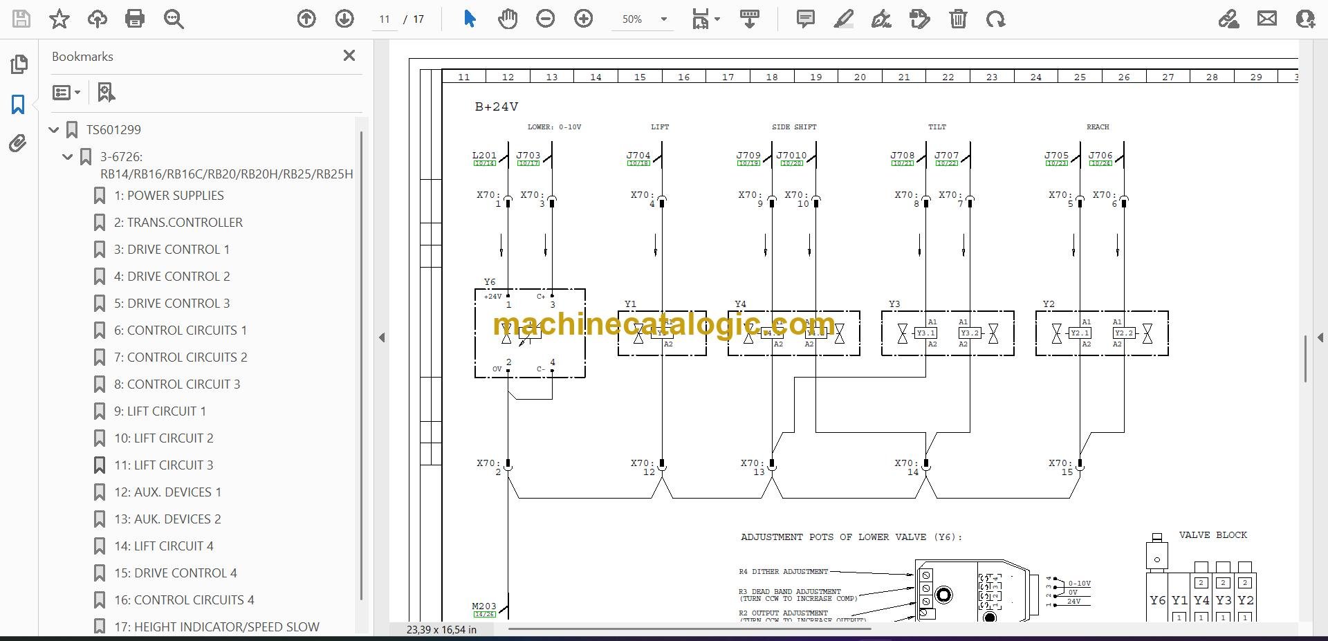Zoom in with the plus button
The height and width of the screenshot is (641, 1328).
point(584,19)
